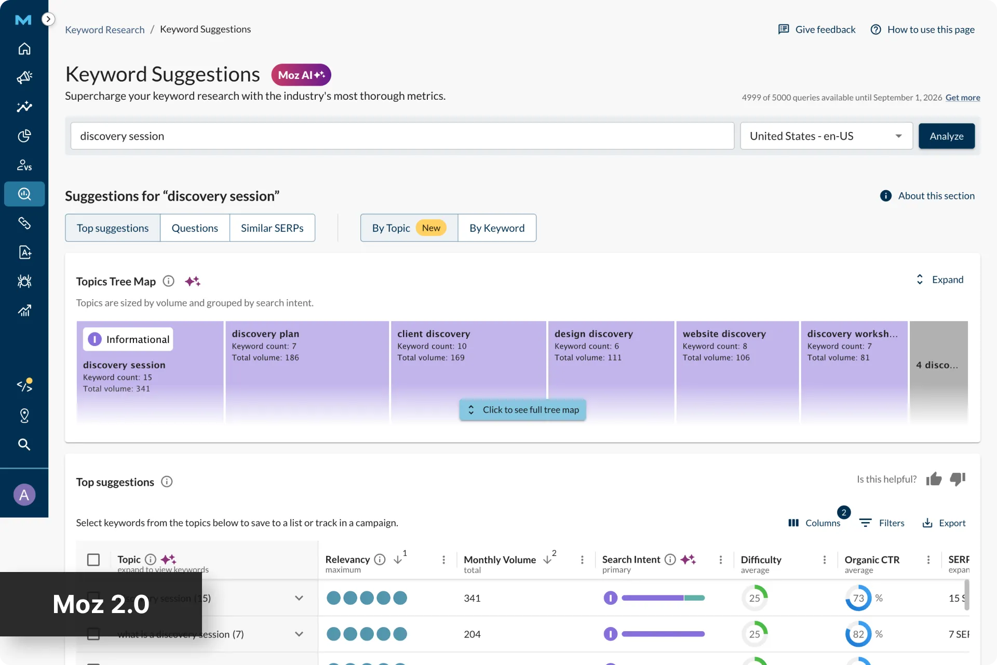
Task: Open the competitor comparison icon in sidebar
Action: pos(24,165)
